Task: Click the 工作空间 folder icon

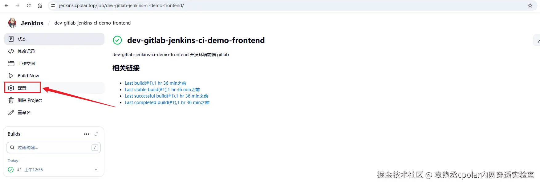Action: [11, 64]
